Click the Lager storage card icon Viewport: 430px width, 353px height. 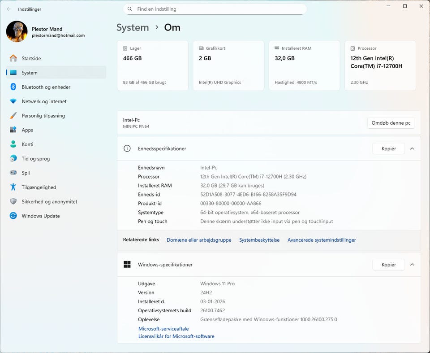point(125,48)
